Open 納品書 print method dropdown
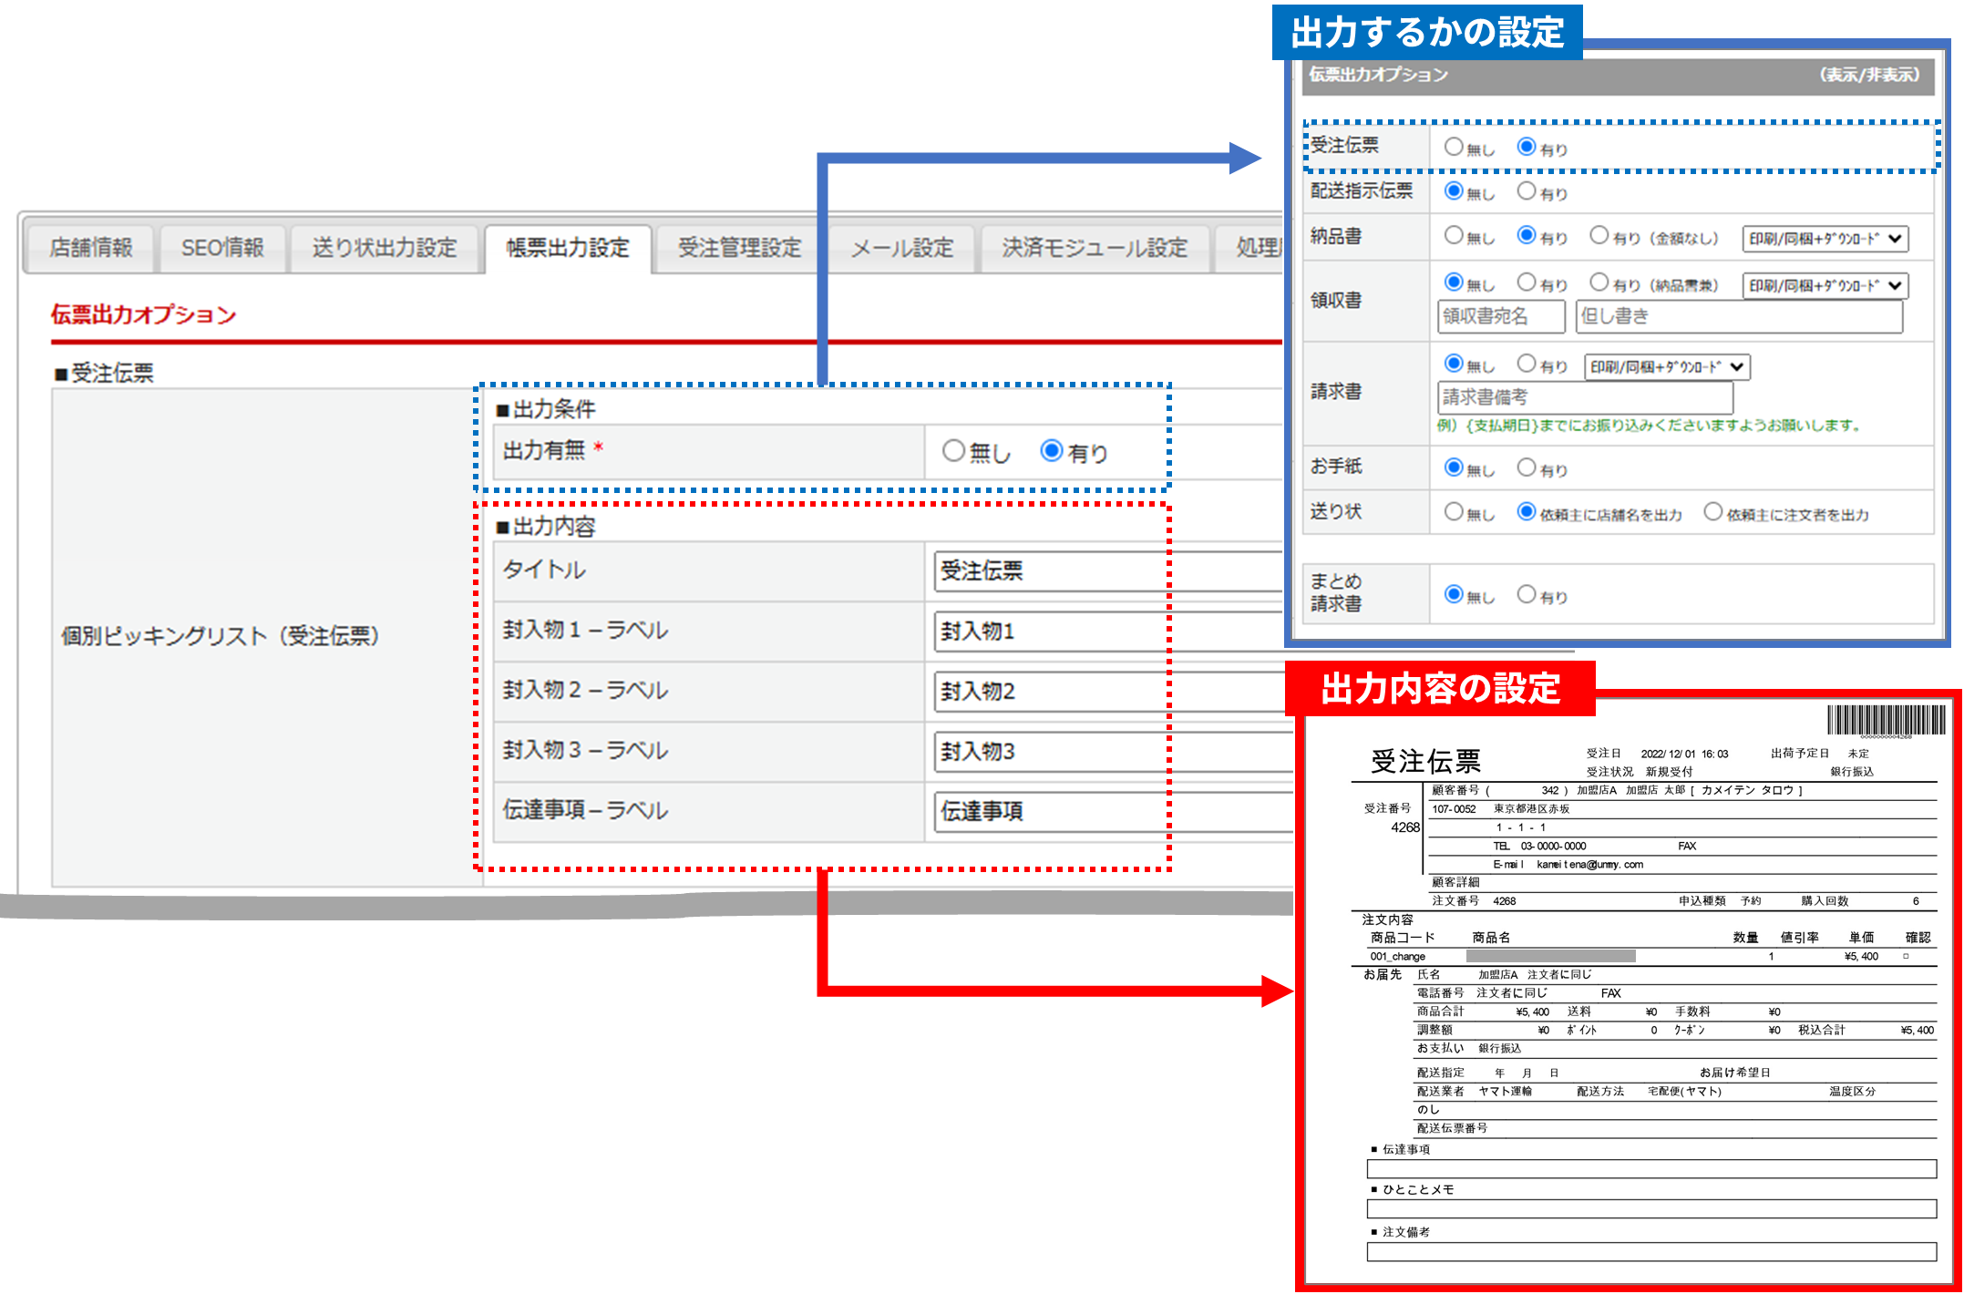1964x1294 pixels. [1825, 239]
